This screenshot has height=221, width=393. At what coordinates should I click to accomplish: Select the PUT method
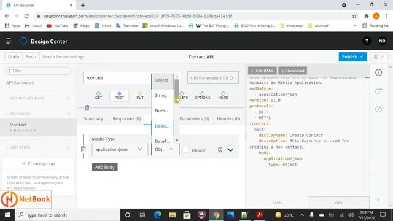140,96
